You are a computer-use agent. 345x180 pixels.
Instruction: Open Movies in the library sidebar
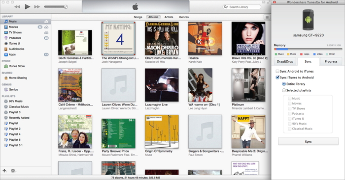coord(25,27)
